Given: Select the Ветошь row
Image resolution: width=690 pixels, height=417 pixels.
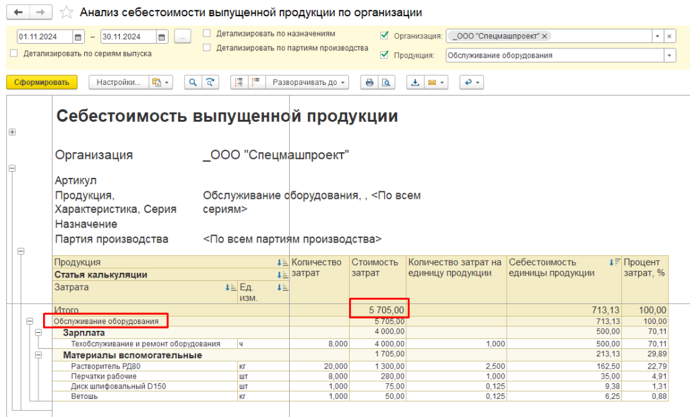Looking at the screenshot, I should click(84, 396).
